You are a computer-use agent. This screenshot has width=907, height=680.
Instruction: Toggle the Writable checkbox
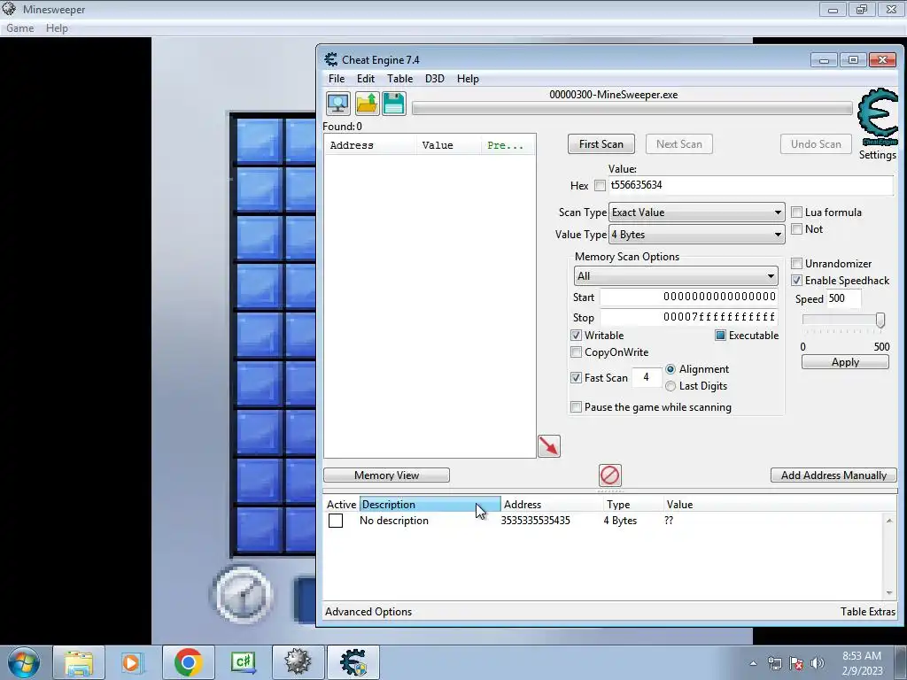tap(576, 336)
